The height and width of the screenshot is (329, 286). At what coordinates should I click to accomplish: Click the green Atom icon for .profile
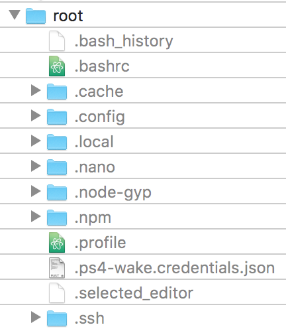[x=57, y=243]
